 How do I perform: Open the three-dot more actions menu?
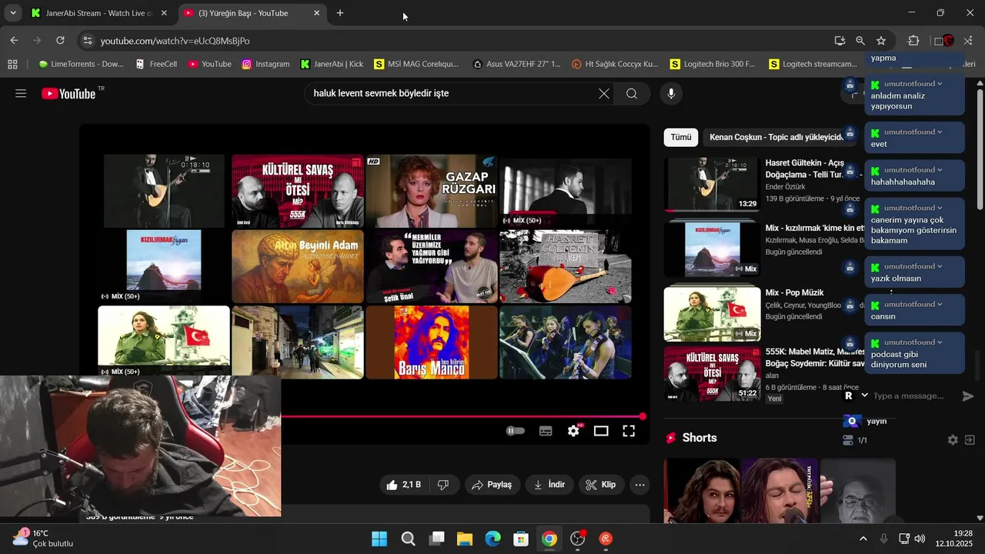click(639, 485)
